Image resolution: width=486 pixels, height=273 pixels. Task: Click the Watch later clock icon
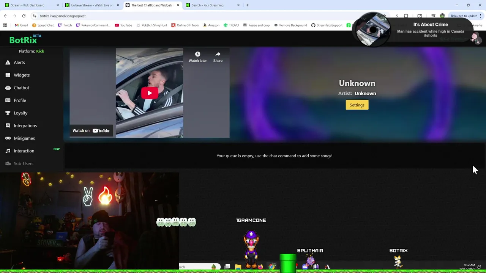coord(197,54)
